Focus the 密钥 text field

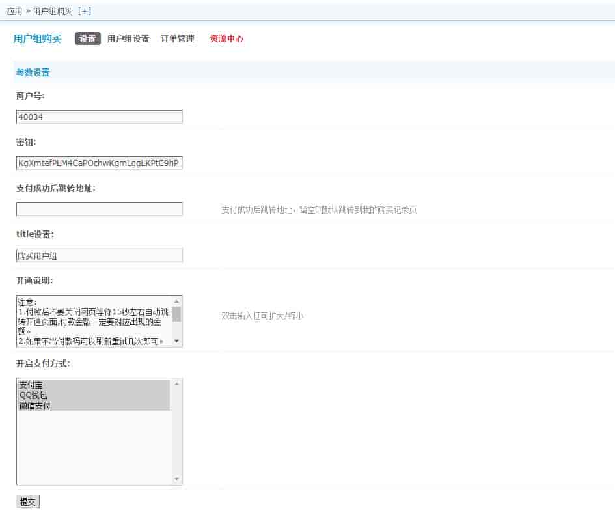click(99, 163)
